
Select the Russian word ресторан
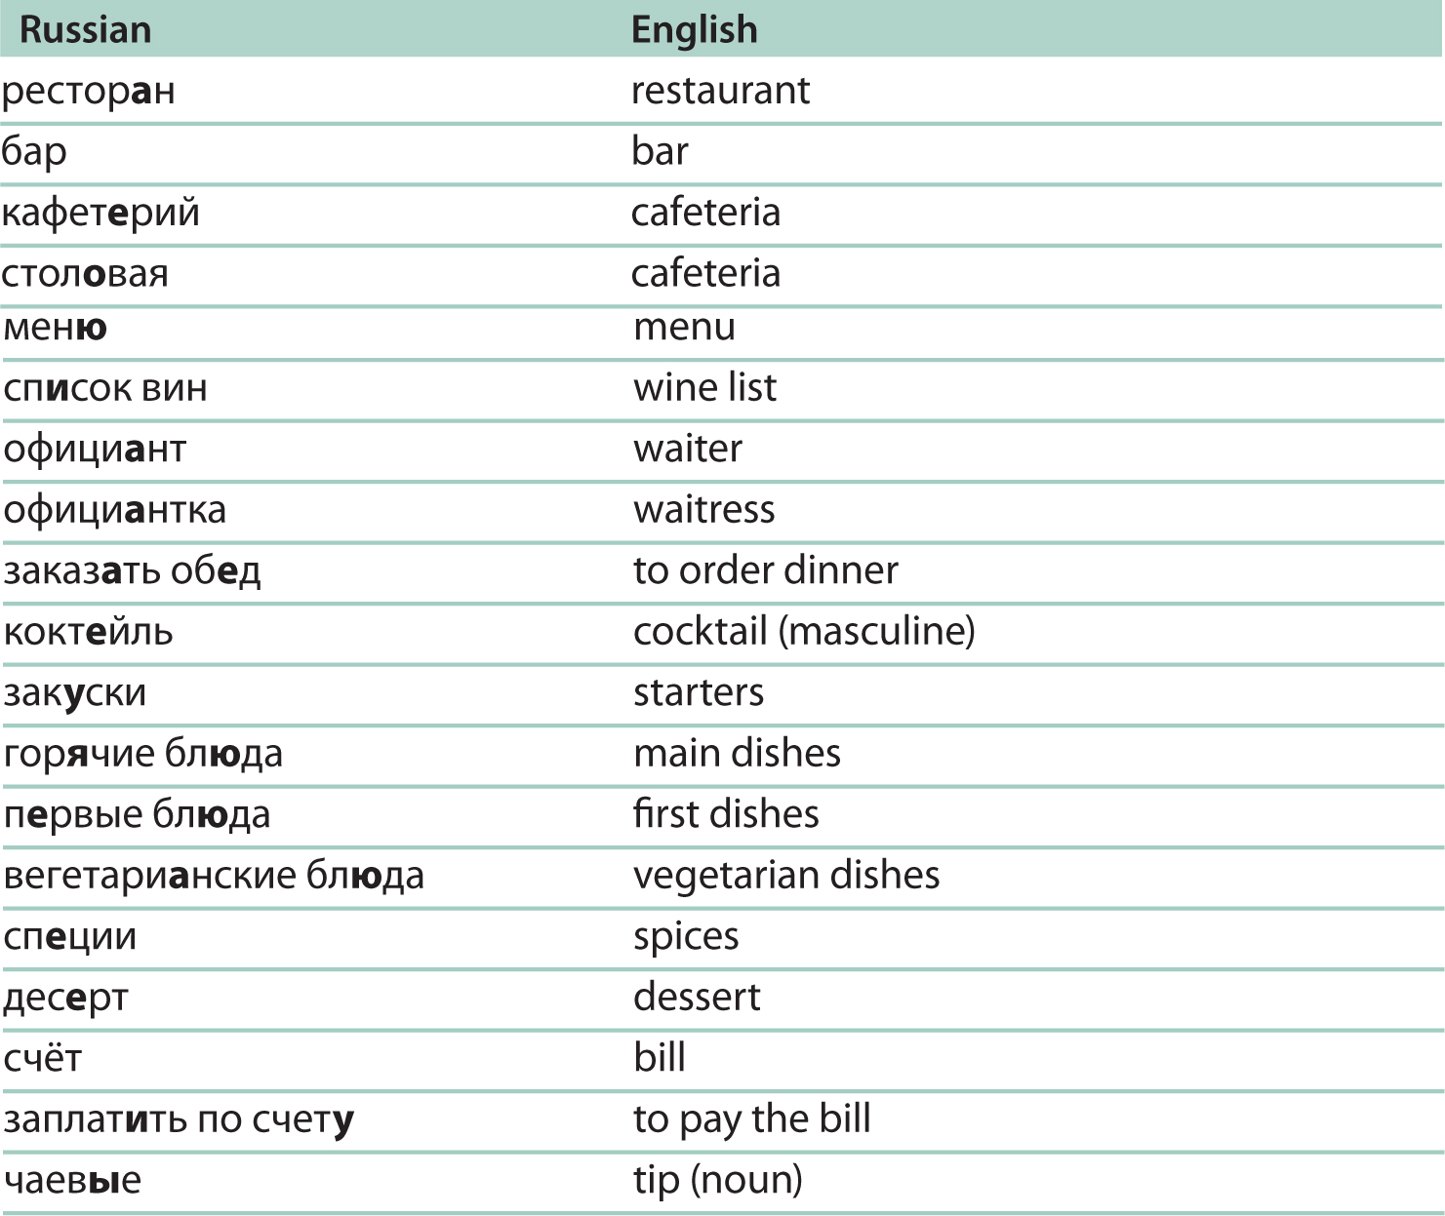(x=89, y=91)
